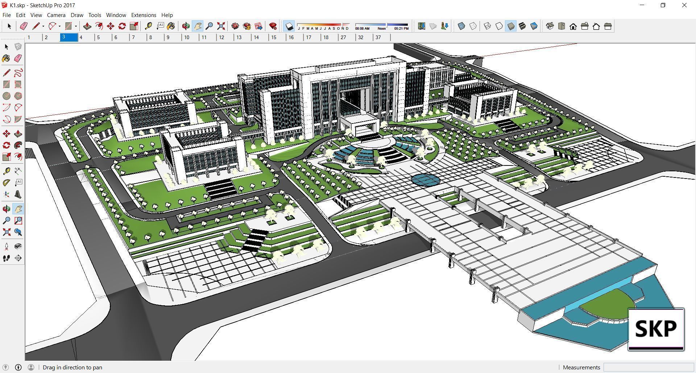The width and height of the screenshot is (696, 373).
Task: Open the Extension Manager ruby icon
Action: pyautogui.click(x=273, y=26)
